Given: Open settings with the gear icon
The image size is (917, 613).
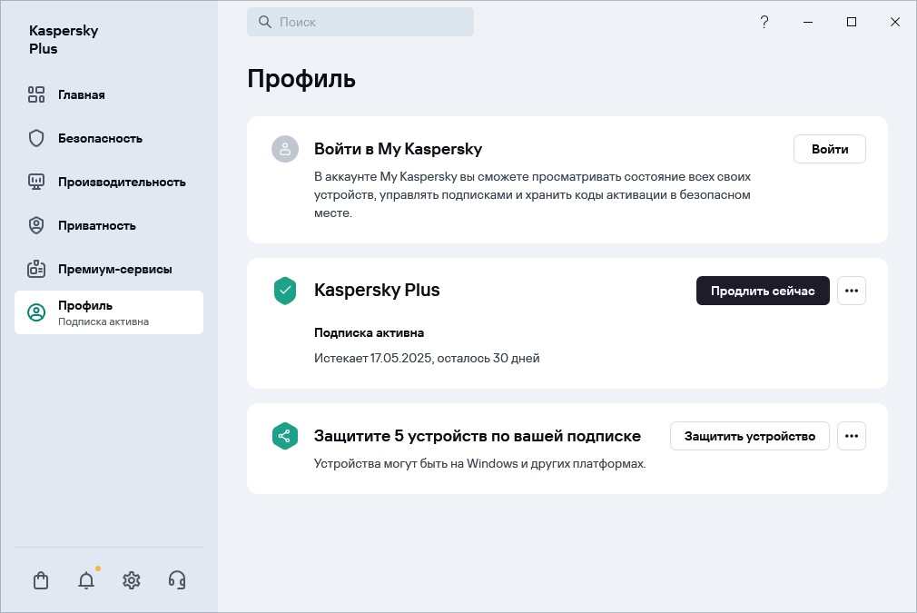Looking at the screenshot, I should pyautogui.click(x=132, y=579).
